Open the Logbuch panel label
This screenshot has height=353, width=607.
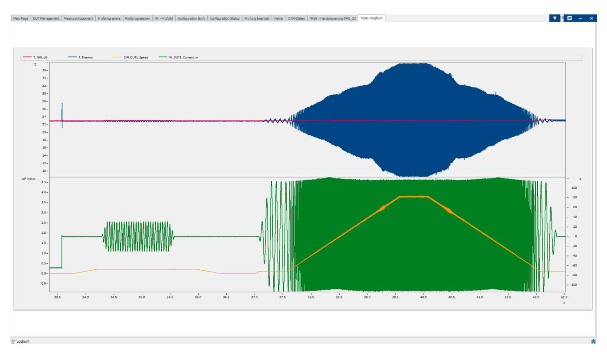coord(23,341)
